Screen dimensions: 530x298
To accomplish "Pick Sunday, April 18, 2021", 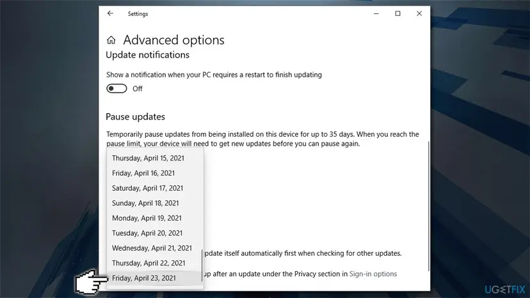I will (x=155, y=203).
